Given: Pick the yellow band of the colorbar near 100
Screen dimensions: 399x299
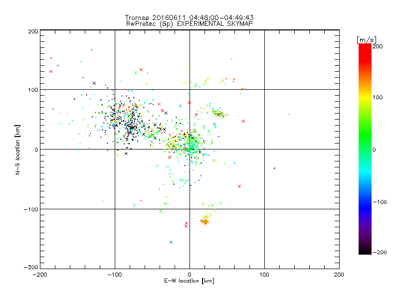Looking at the screenshot, I should click(x=365, y=97).
